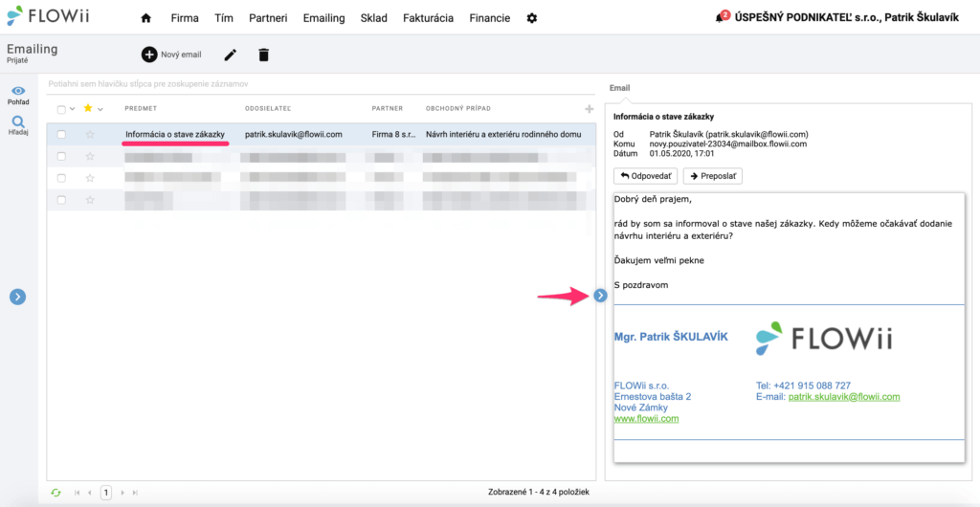Edit selected email with pencil icon

tap(231, 55)
